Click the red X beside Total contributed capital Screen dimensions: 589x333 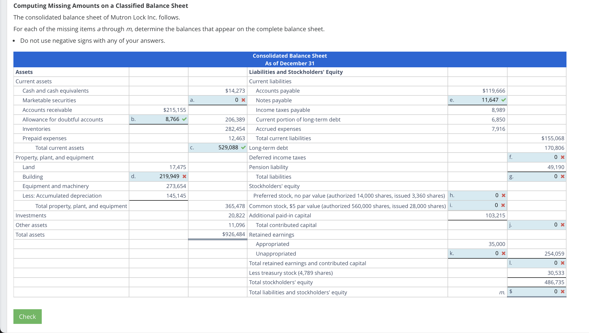tap(562, 224)
